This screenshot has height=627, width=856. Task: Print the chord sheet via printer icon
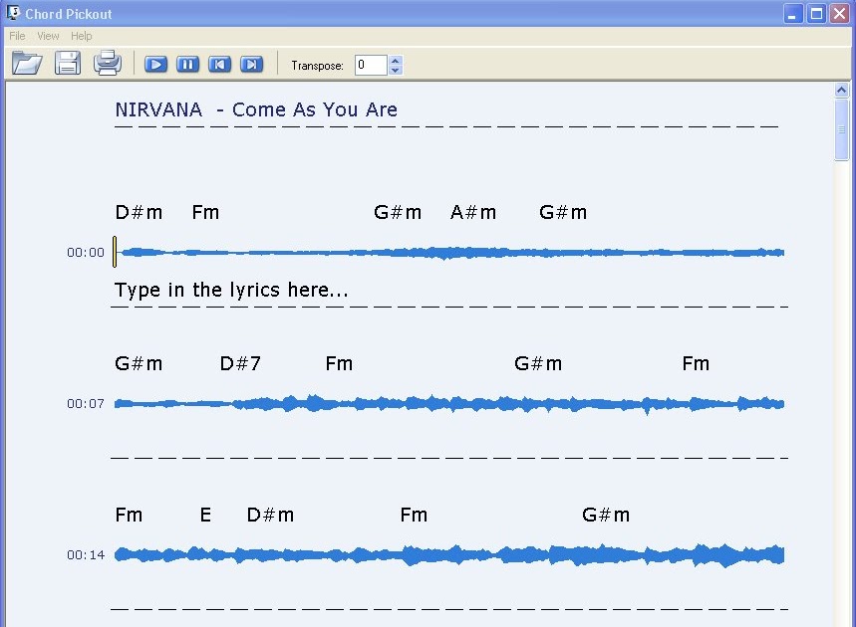coord(107,64)
